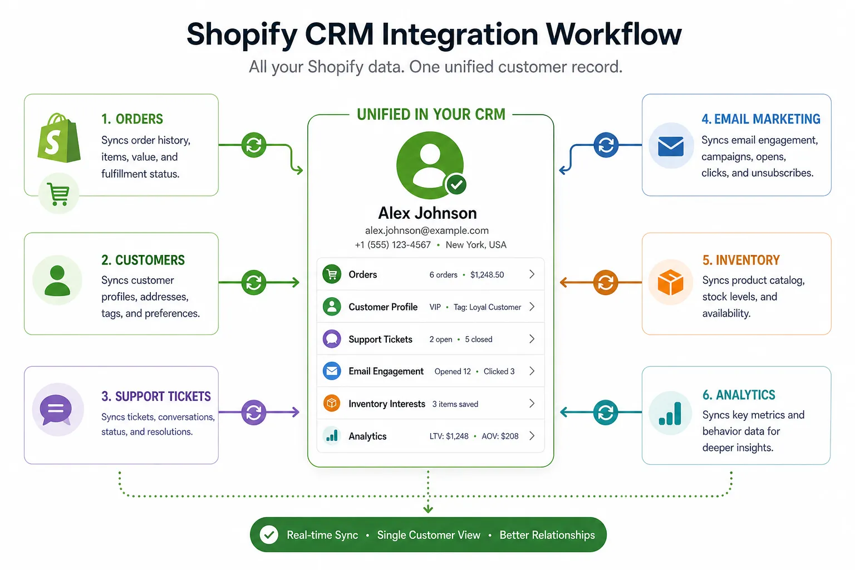The height and width of the screenshot is (570, 855).
Task: Click the Alex Johnson name
Action: point(427,213)
